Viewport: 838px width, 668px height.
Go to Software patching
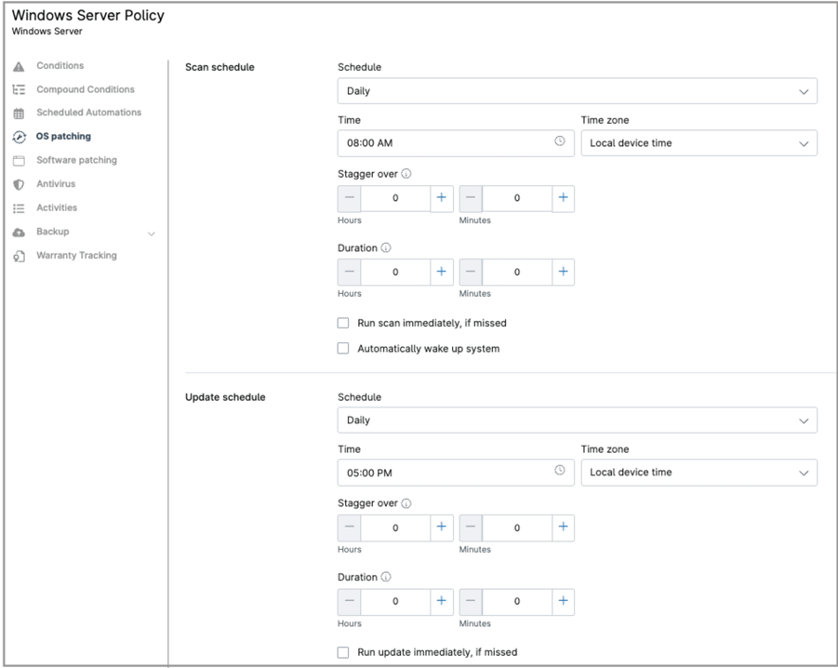point(76,160)
